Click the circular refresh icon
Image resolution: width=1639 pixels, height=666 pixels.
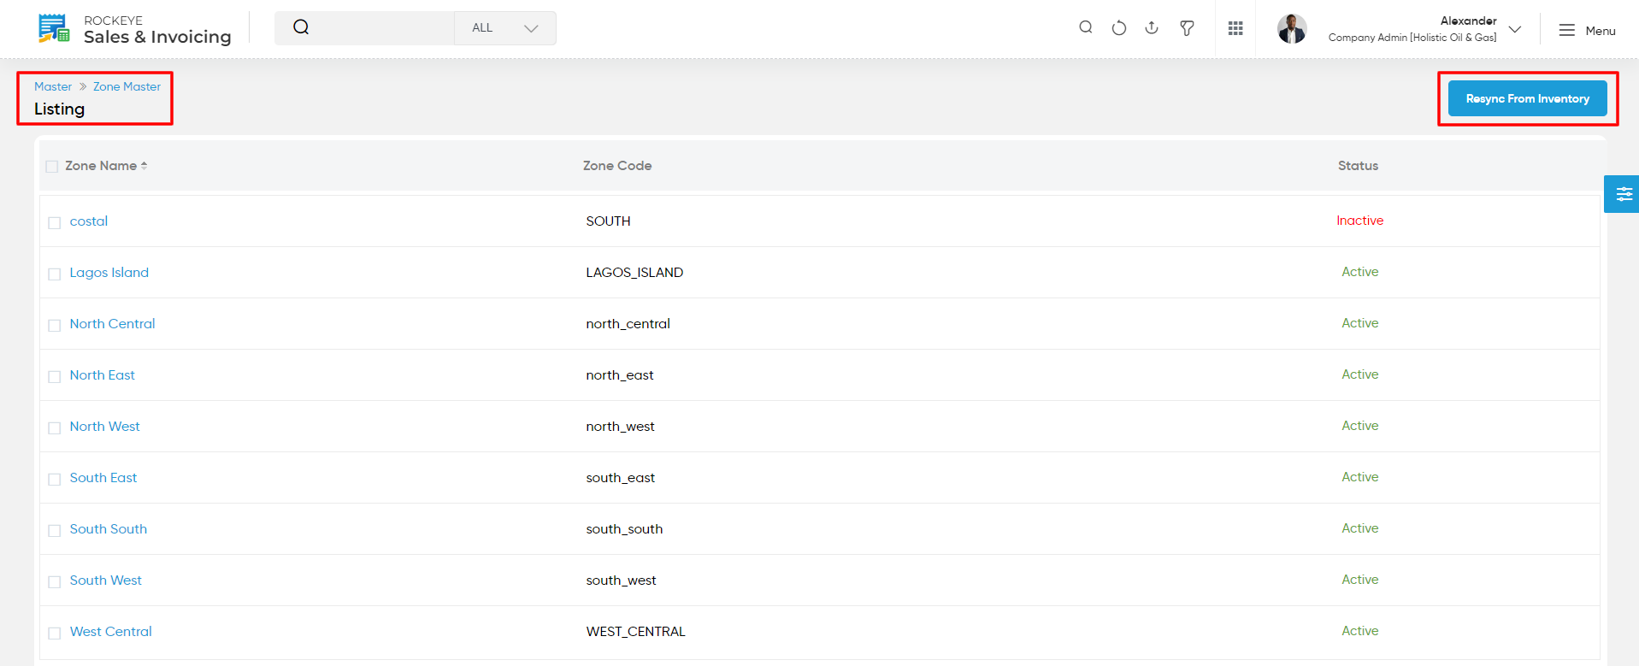pyautogui.click(x=1119, y=28)
